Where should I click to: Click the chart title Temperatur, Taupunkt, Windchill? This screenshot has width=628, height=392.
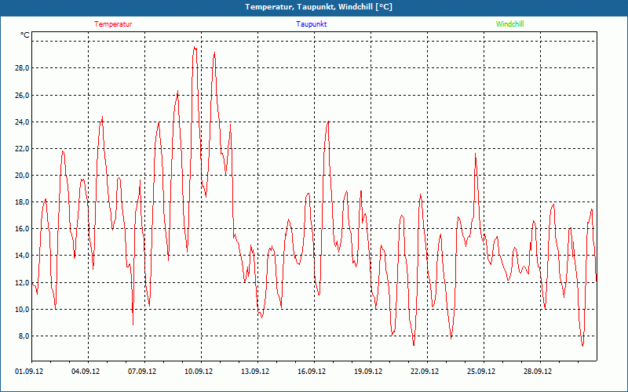click(x=319, y=7)
